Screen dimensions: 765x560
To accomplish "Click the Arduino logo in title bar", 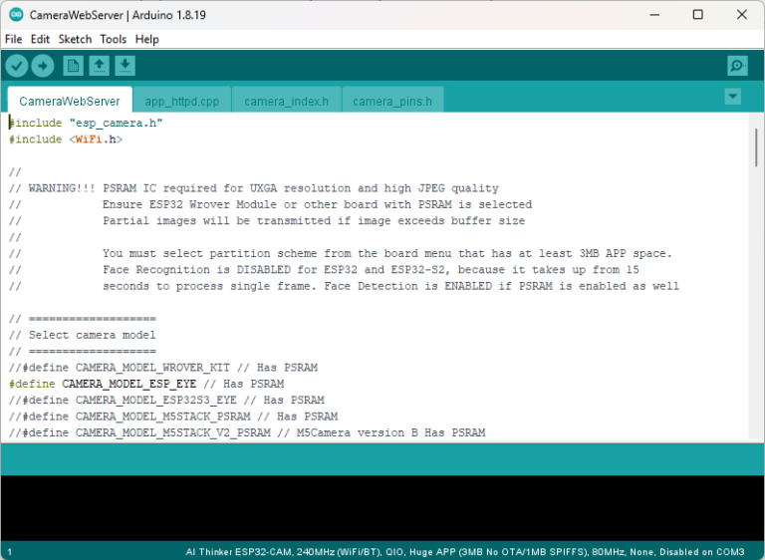I will click(15, 15).
